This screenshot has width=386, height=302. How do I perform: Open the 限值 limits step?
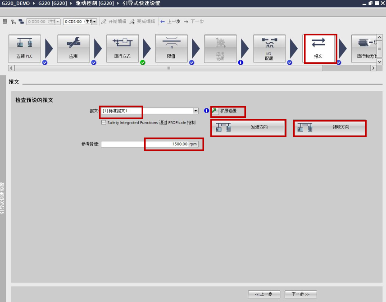click(x=171, y=49)
